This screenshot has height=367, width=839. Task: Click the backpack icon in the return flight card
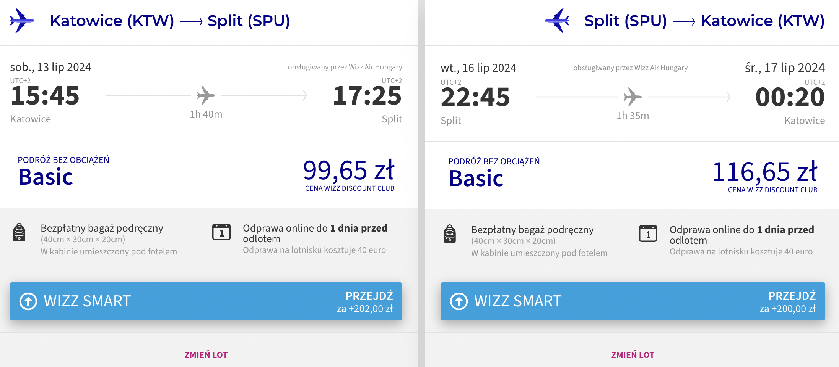[450, 233]
